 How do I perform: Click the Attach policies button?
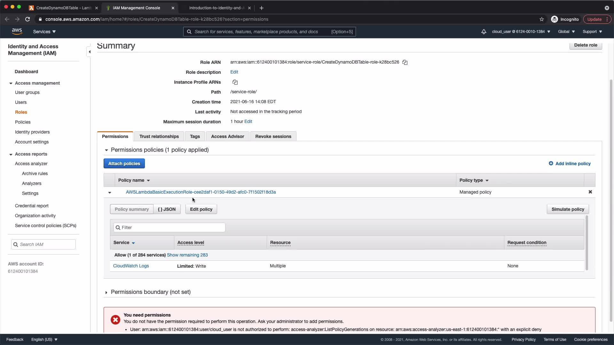[x=124, y=164]
